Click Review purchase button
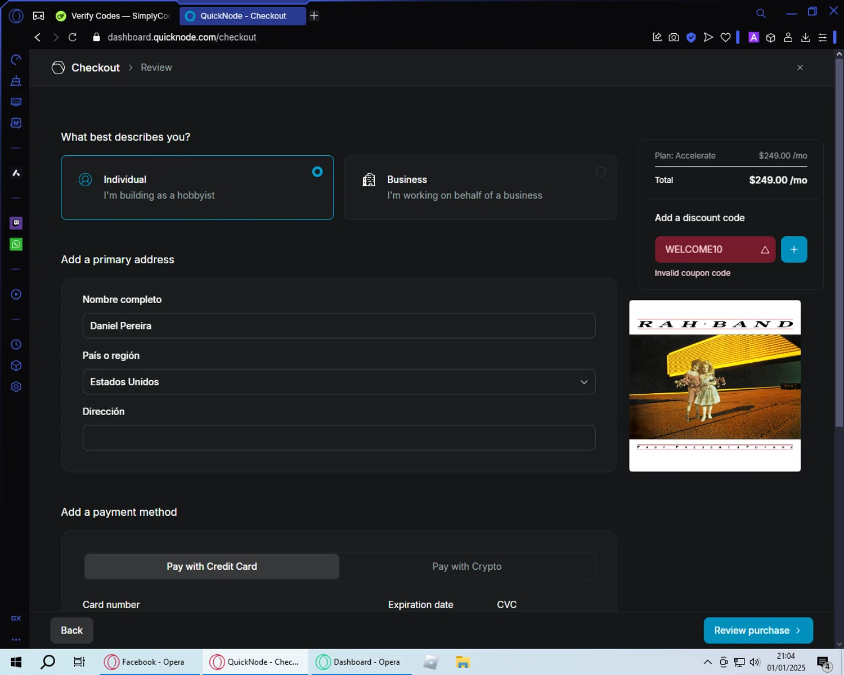This screenshot has height=675, width=844. pyautogui.click(x=758, y=631)
